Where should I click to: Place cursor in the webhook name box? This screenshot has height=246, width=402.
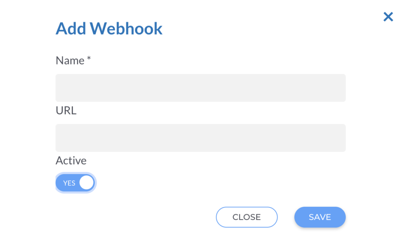[x=200, y=88]
